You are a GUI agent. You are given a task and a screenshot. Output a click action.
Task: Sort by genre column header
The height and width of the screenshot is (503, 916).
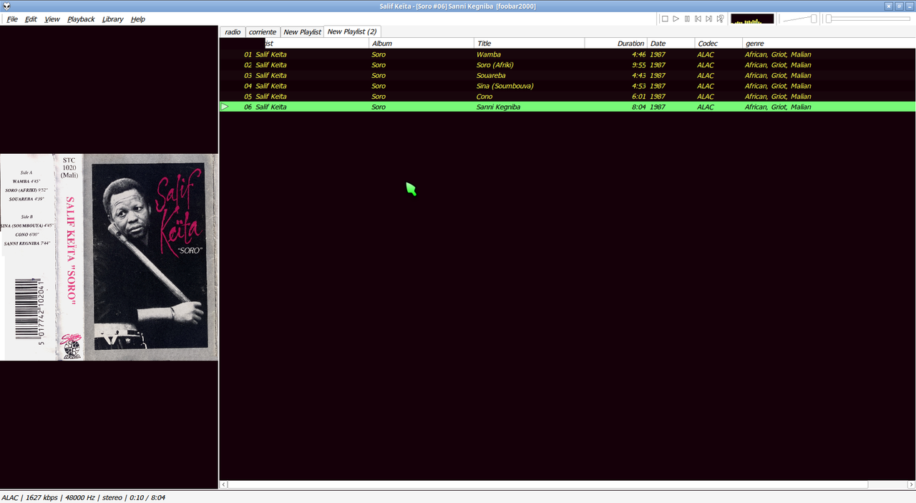tap(829, 44)
